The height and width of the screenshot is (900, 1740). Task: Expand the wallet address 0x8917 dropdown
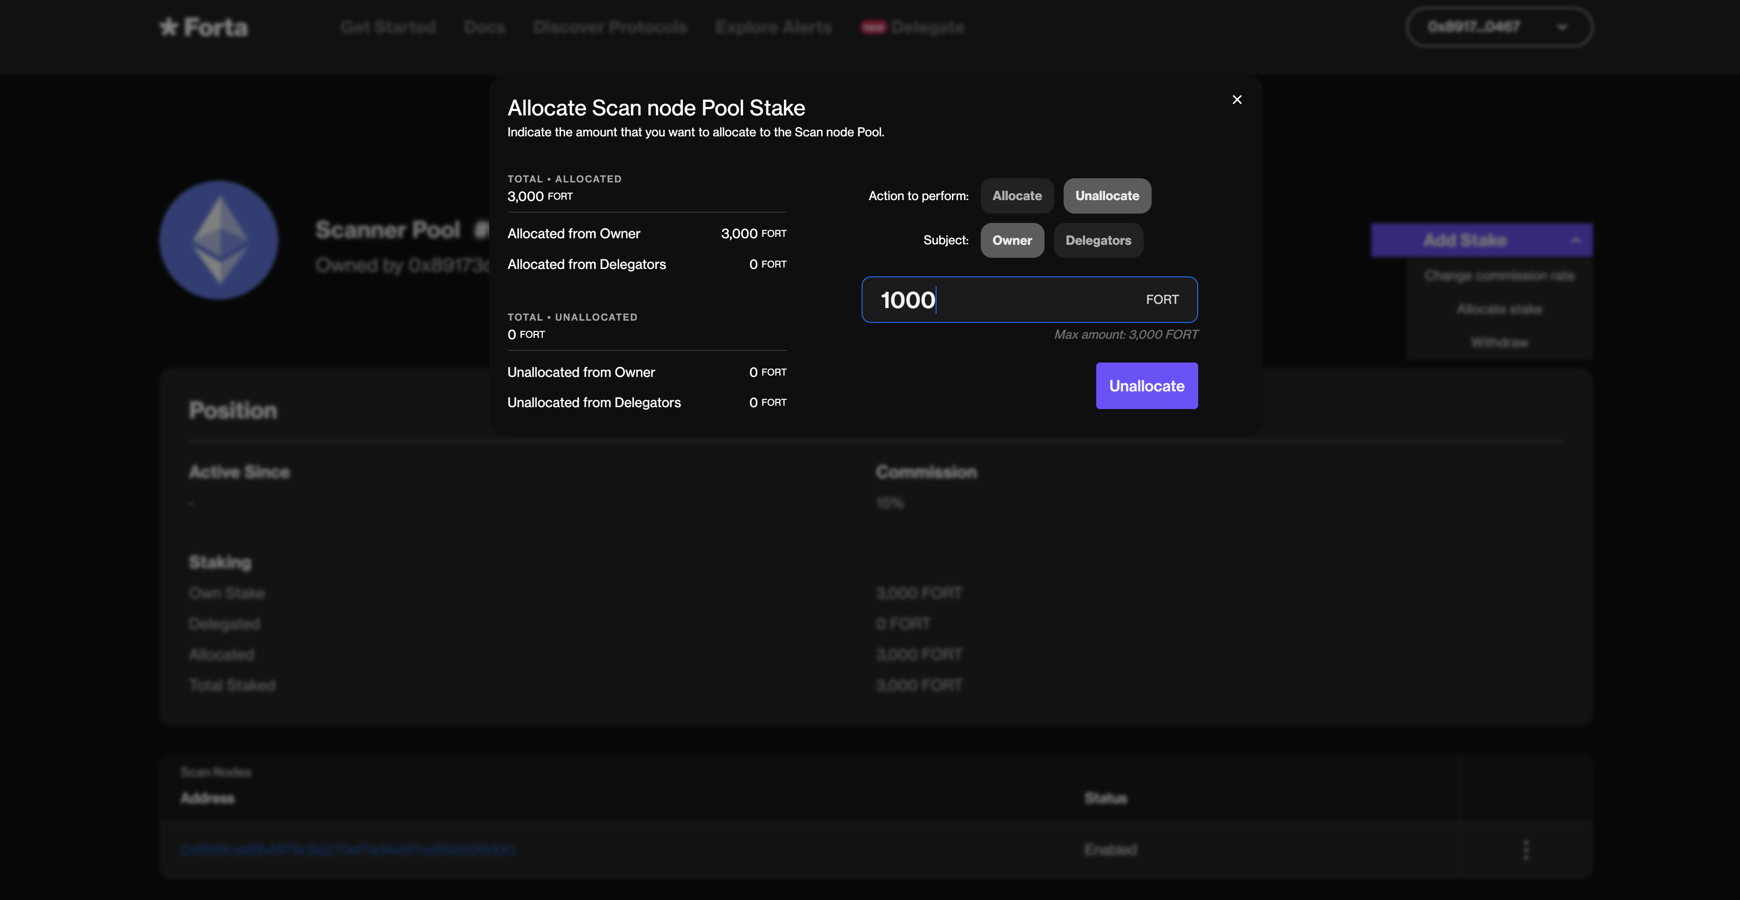click(x=1499, y=27)
